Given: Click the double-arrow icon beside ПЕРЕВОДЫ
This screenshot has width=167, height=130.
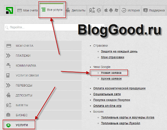Looking at the screenshot, I should point(8,85).
